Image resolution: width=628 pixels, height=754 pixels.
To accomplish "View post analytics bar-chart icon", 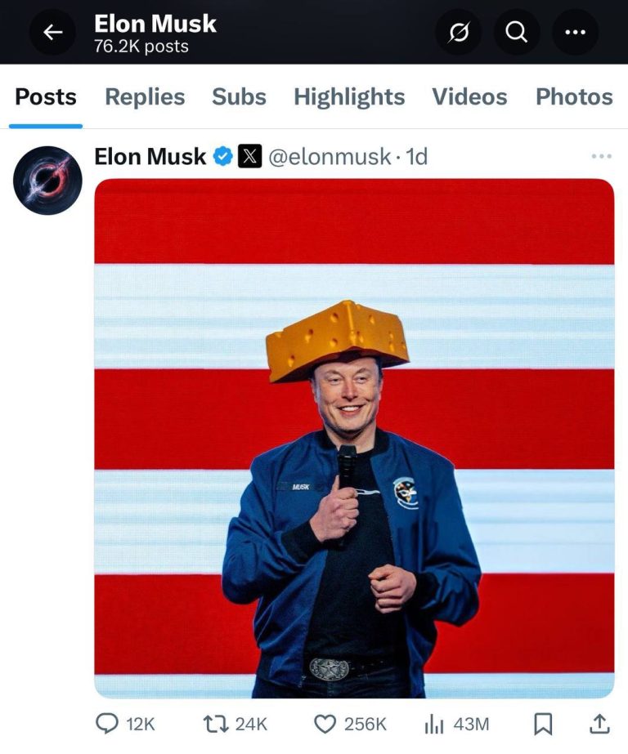I will click(x=434, y=724).
